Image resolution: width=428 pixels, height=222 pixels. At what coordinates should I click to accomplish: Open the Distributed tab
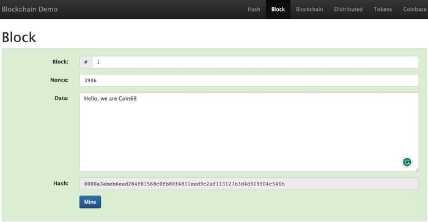click(349, 9)
